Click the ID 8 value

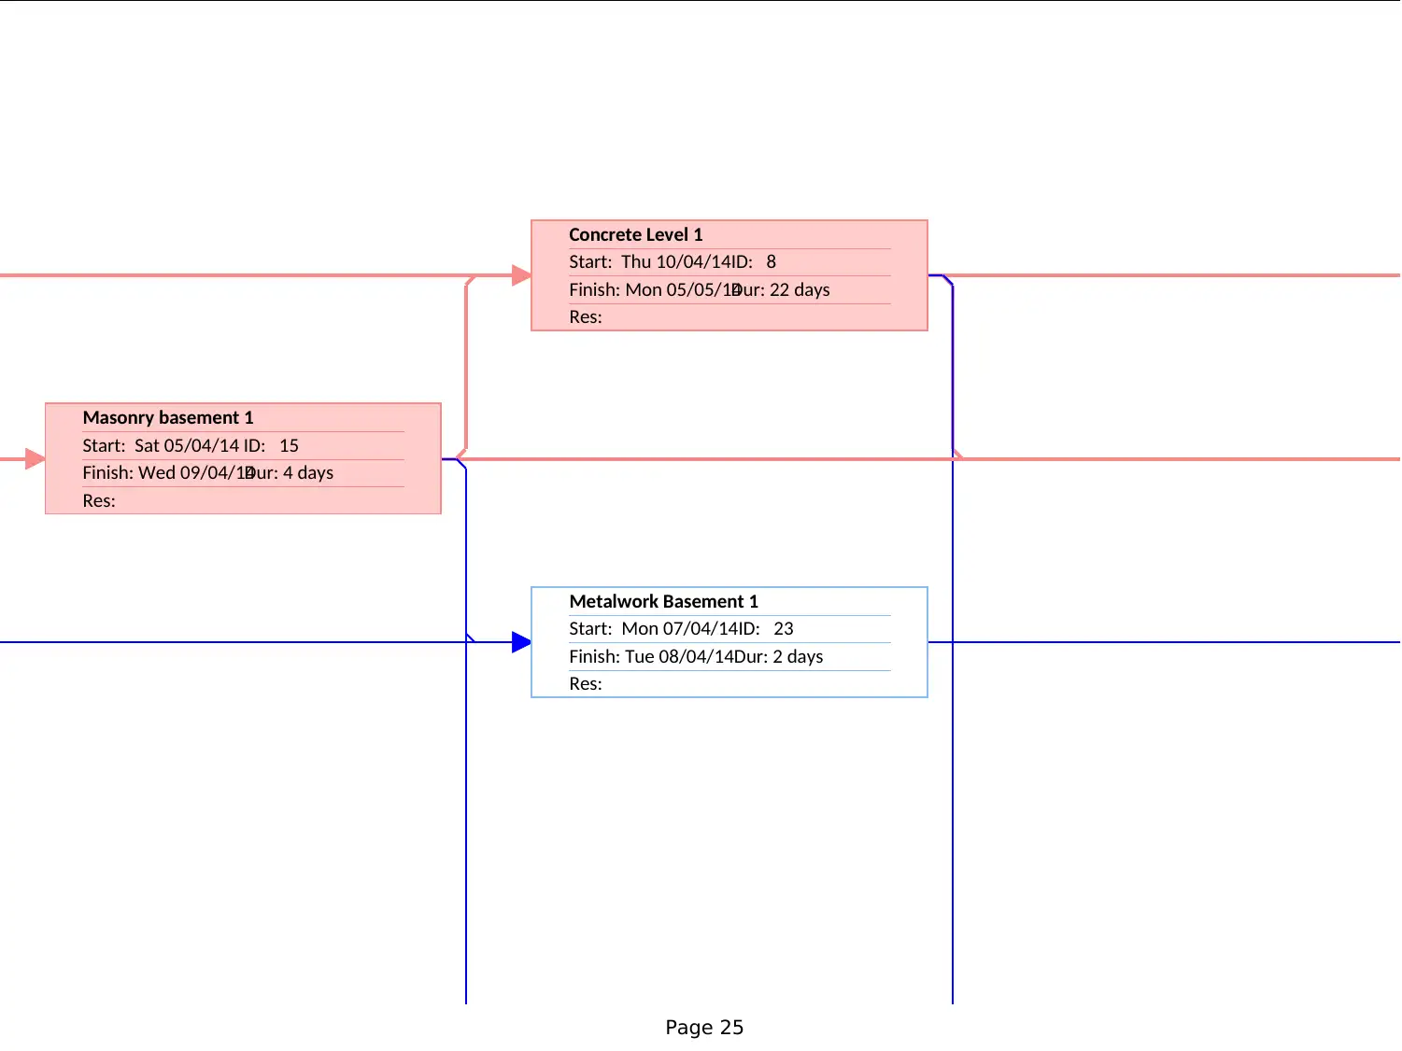[772, 262]
